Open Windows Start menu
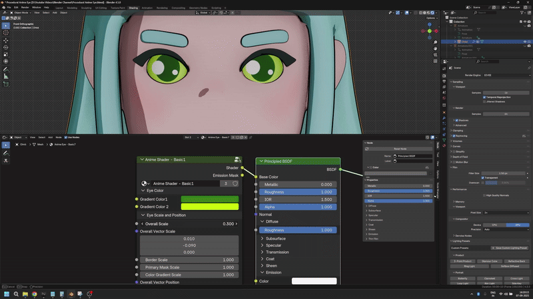Screen dimensions: 533x299 coord(7,294)
